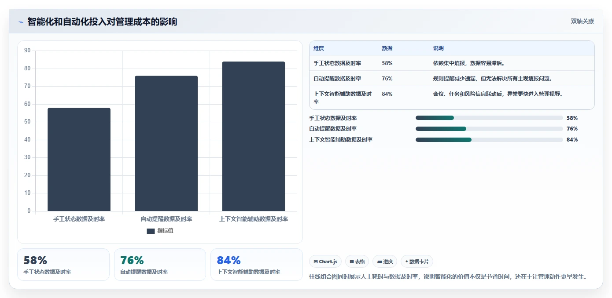Click the x-axis label 手工状态数据及时率
The height and width of the screenshot is (298, 612).
79,219
